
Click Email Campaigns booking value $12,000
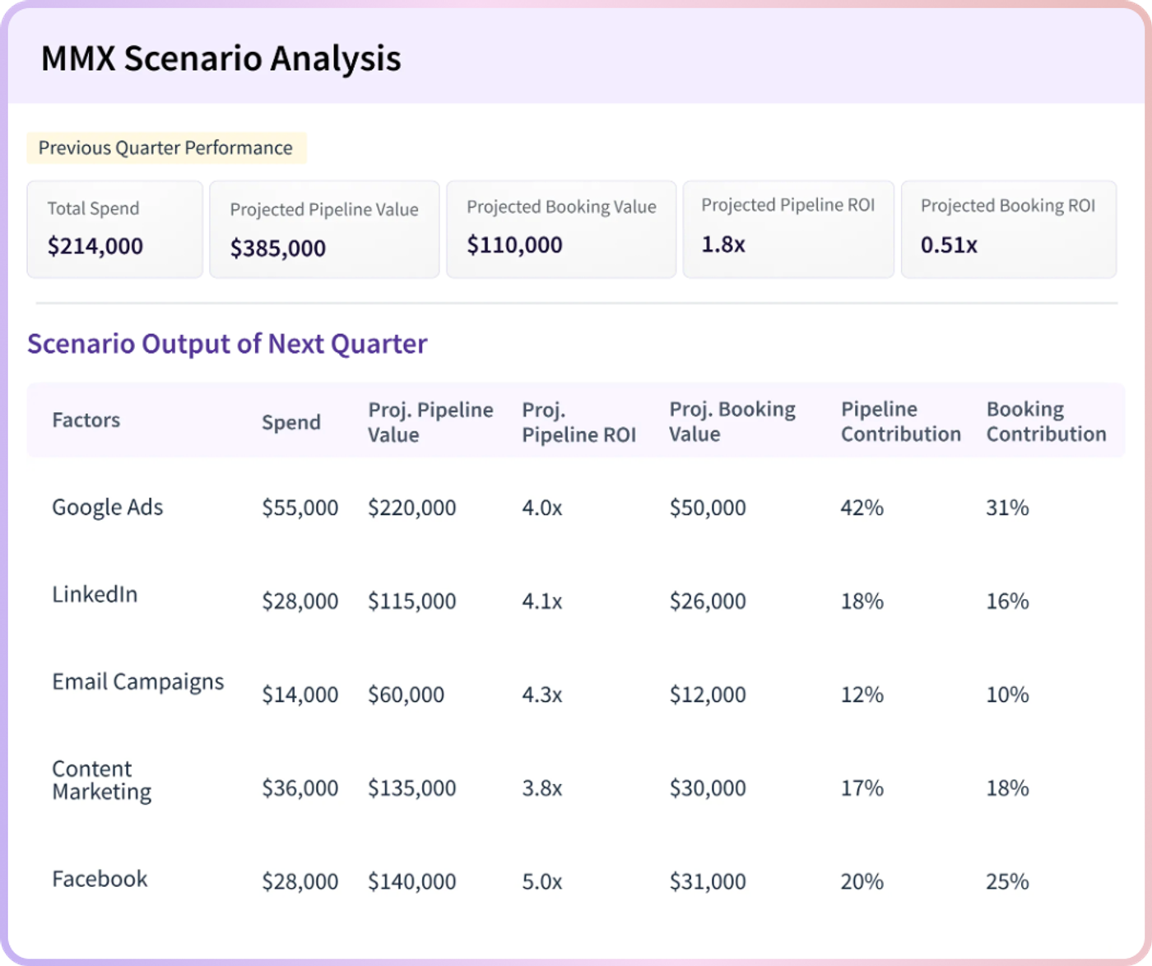[708, 694]
